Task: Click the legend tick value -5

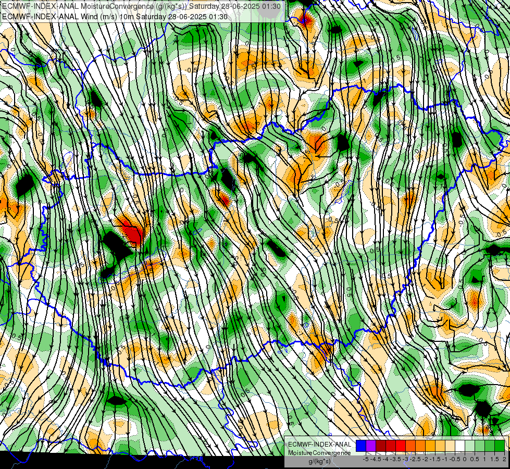Action: (366, 459)
